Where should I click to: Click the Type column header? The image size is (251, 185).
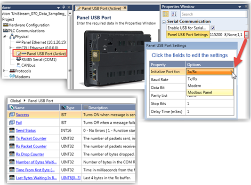[x=71, y=108]
